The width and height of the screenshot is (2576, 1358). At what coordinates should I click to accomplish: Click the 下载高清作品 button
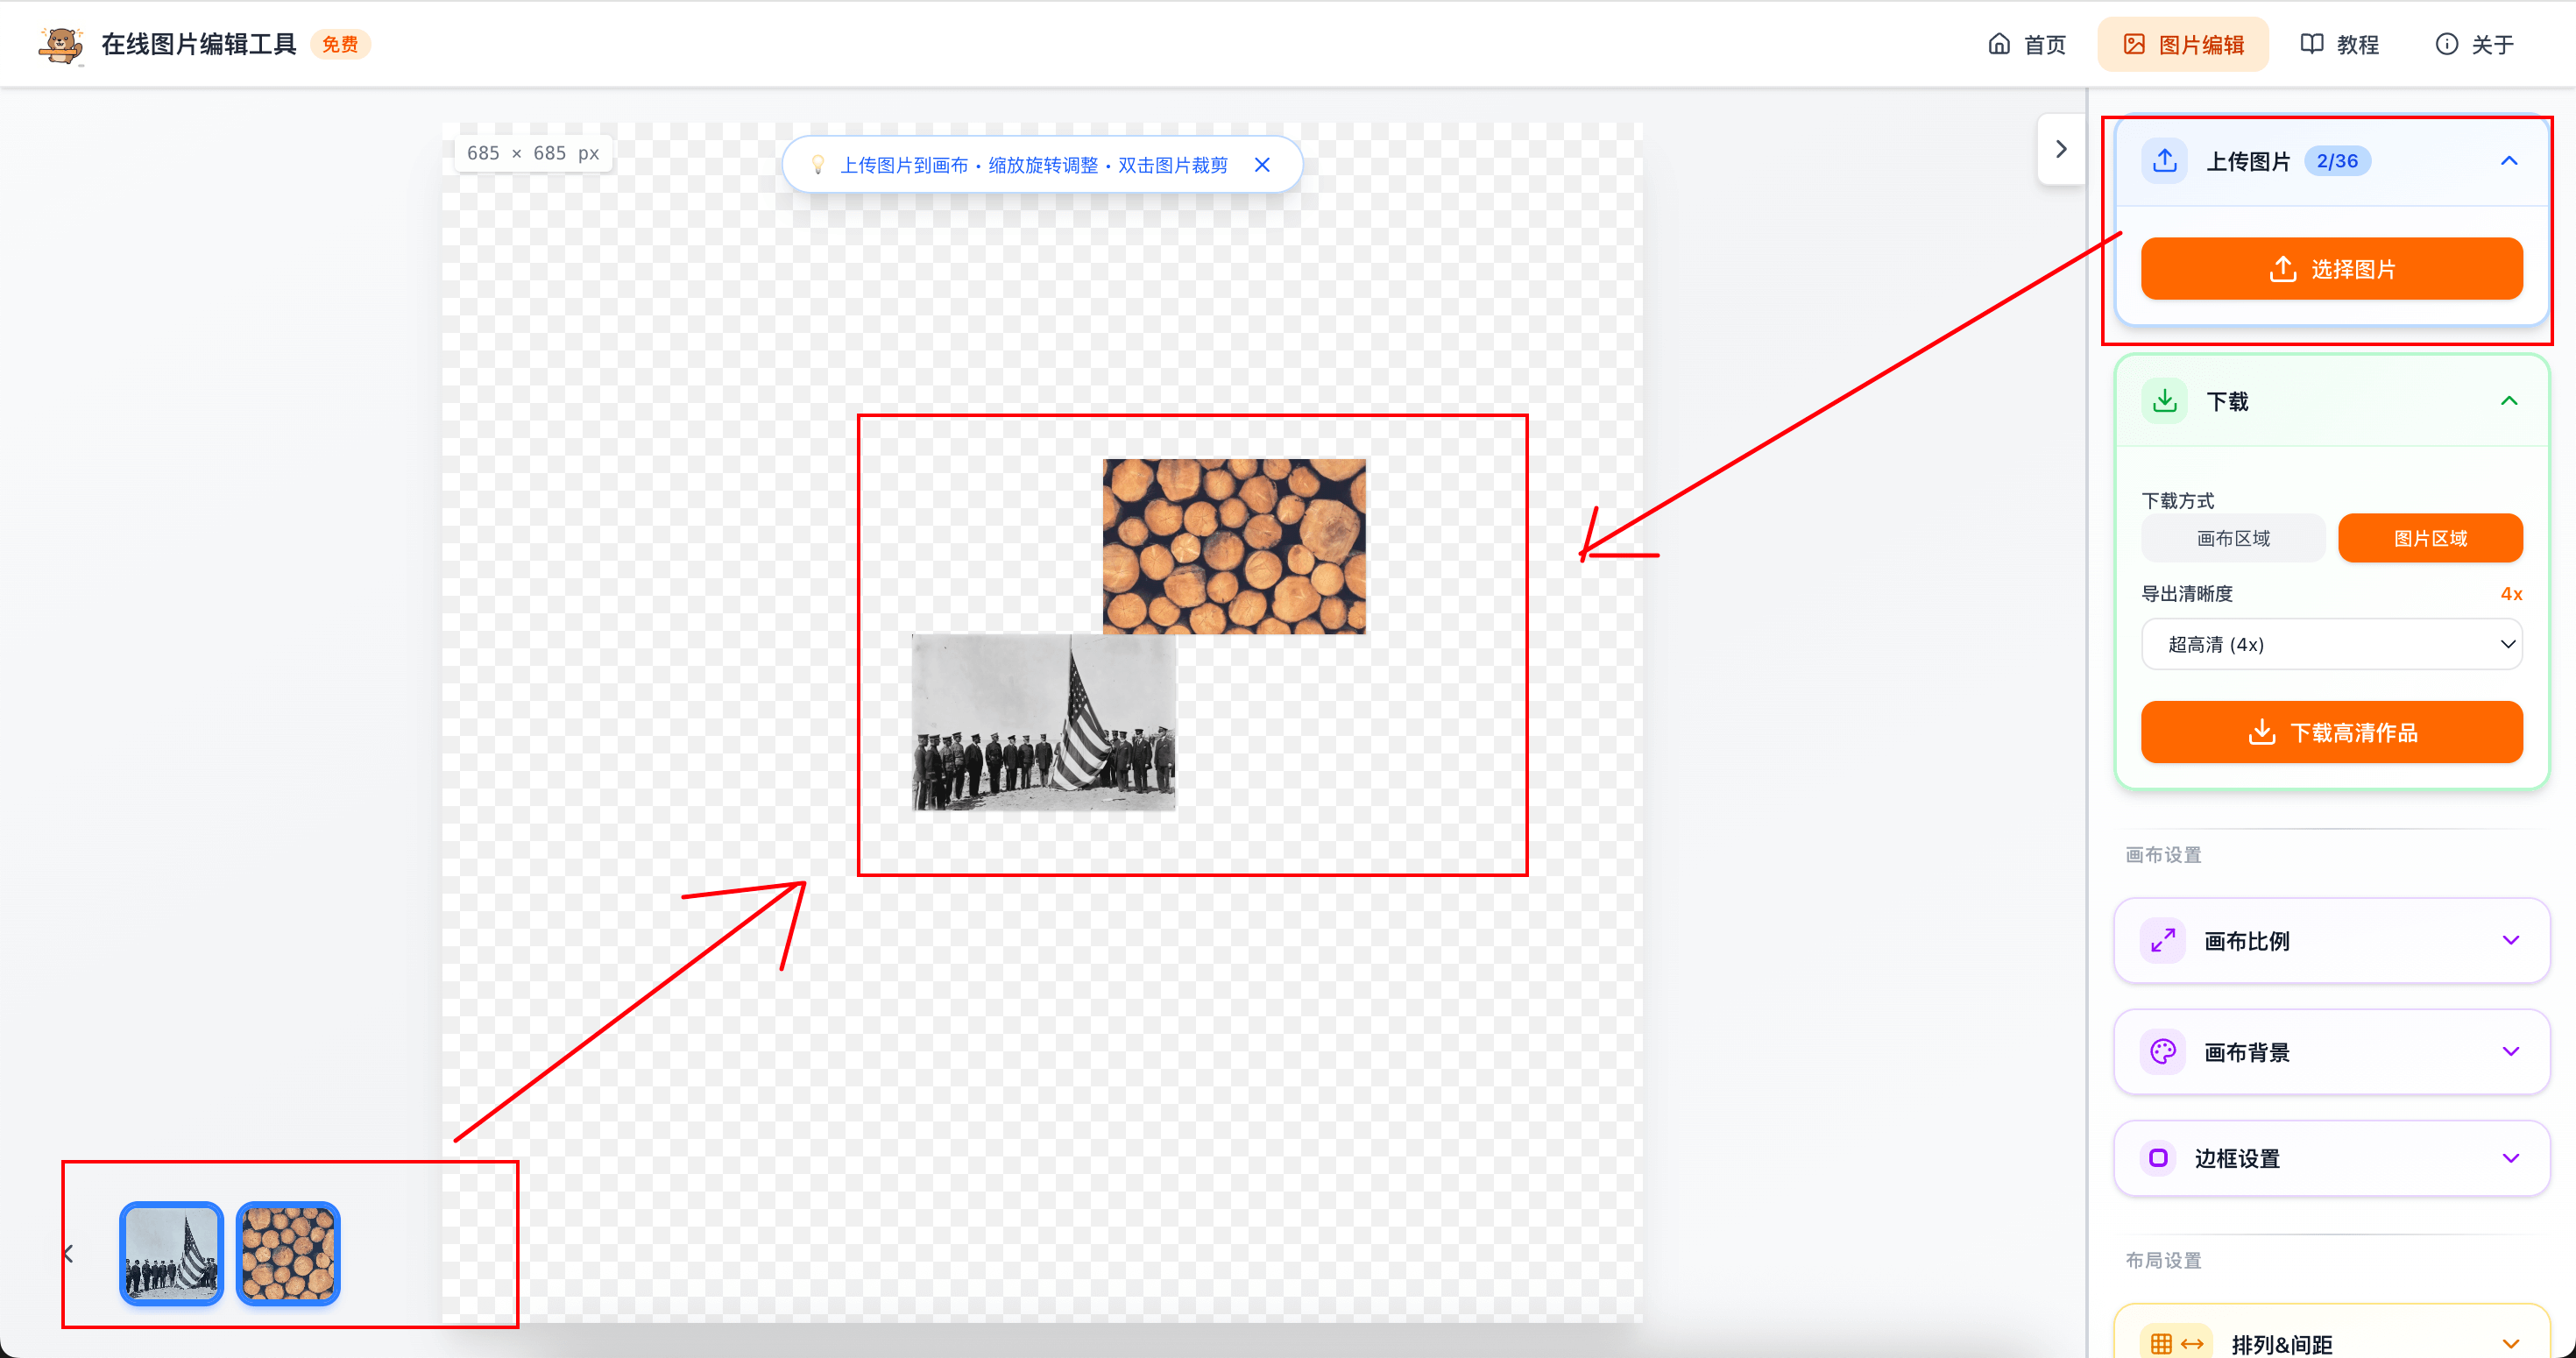pyautogui.click(x=2330, y=732)
